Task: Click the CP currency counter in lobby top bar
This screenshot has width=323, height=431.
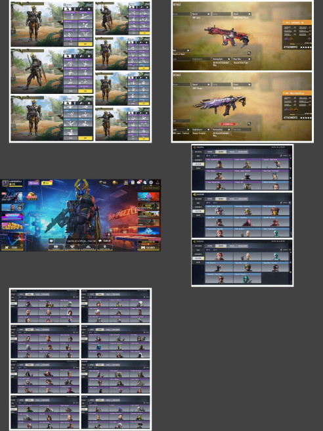Action: click(x=102, y=183)
